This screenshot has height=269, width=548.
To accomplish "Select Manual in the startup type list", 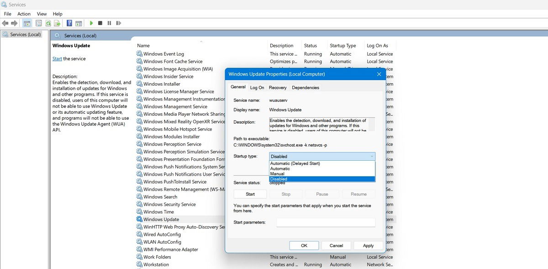I will tap(277, 174).
